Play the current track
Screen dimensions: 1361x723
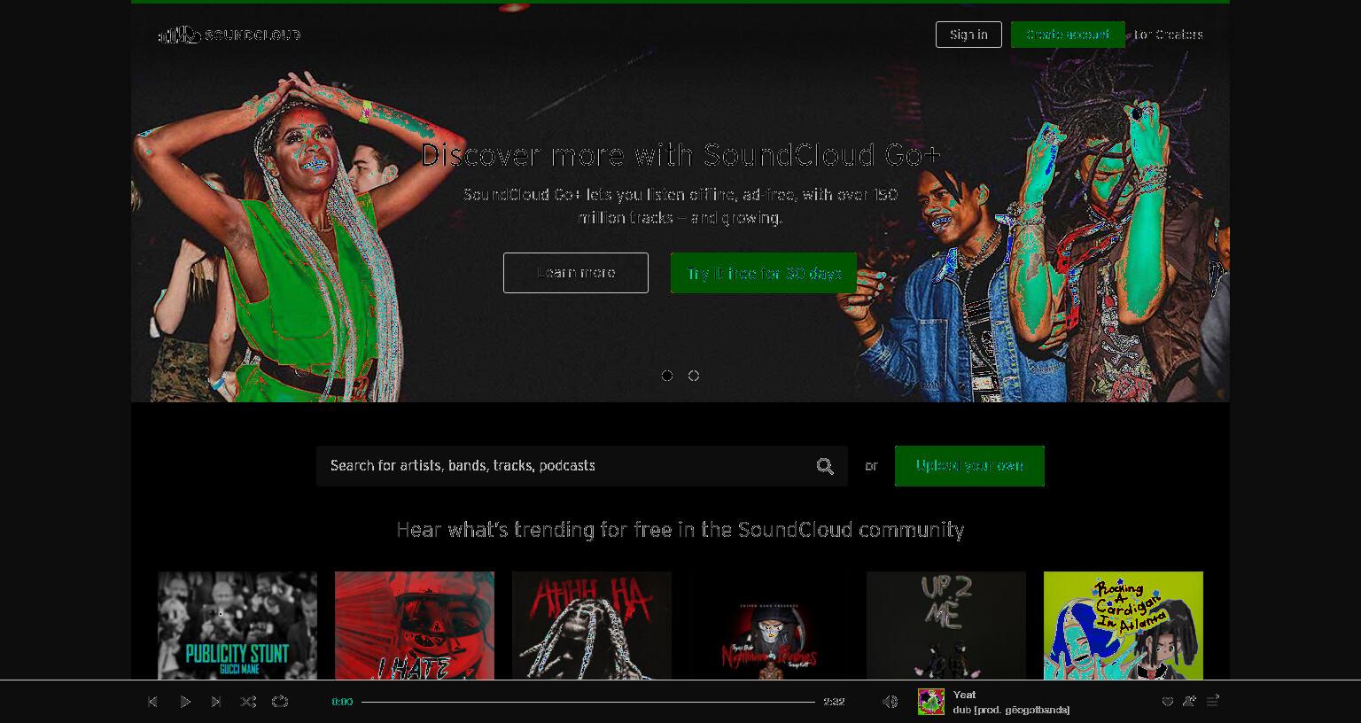tap(184, 702)
